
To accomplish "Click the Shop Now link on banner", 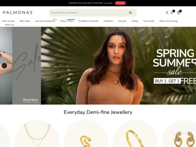I will coord(30,100).
